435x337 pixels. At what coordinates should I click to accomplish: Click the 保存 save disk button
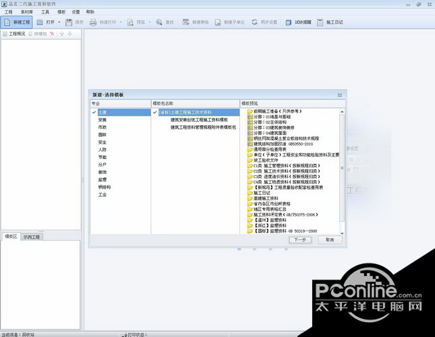pos(74,22)
